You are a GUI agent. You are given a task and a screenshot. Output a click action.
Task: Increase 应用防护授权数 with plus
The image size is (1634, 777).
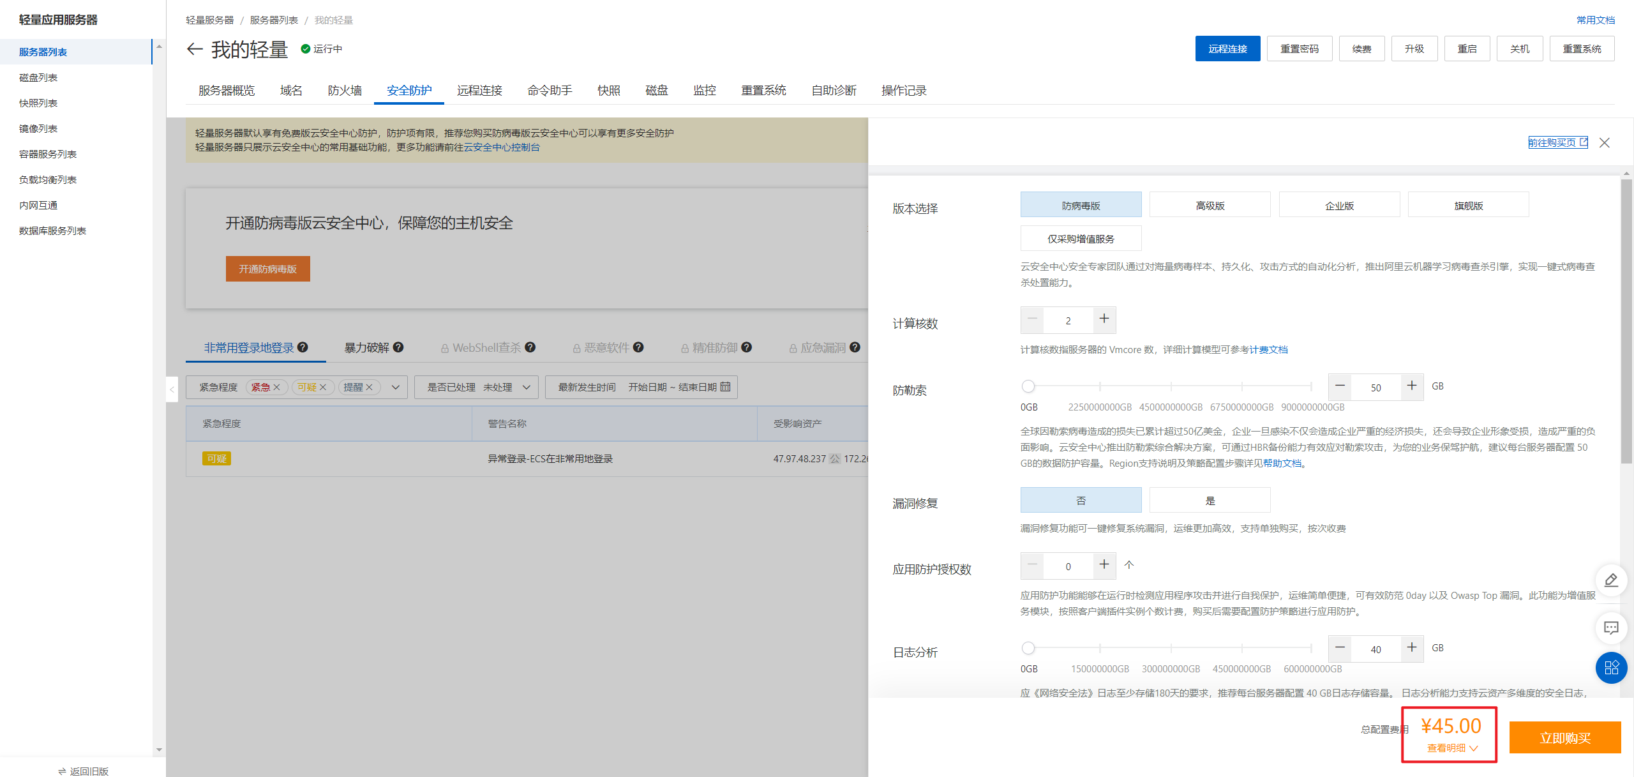coord(1104,565)
